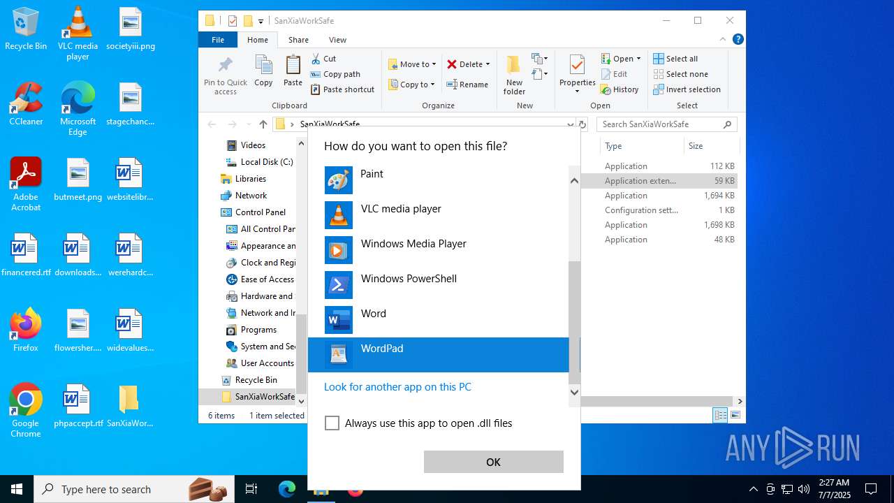Select WordPad highlighted entry

(439, 355)
